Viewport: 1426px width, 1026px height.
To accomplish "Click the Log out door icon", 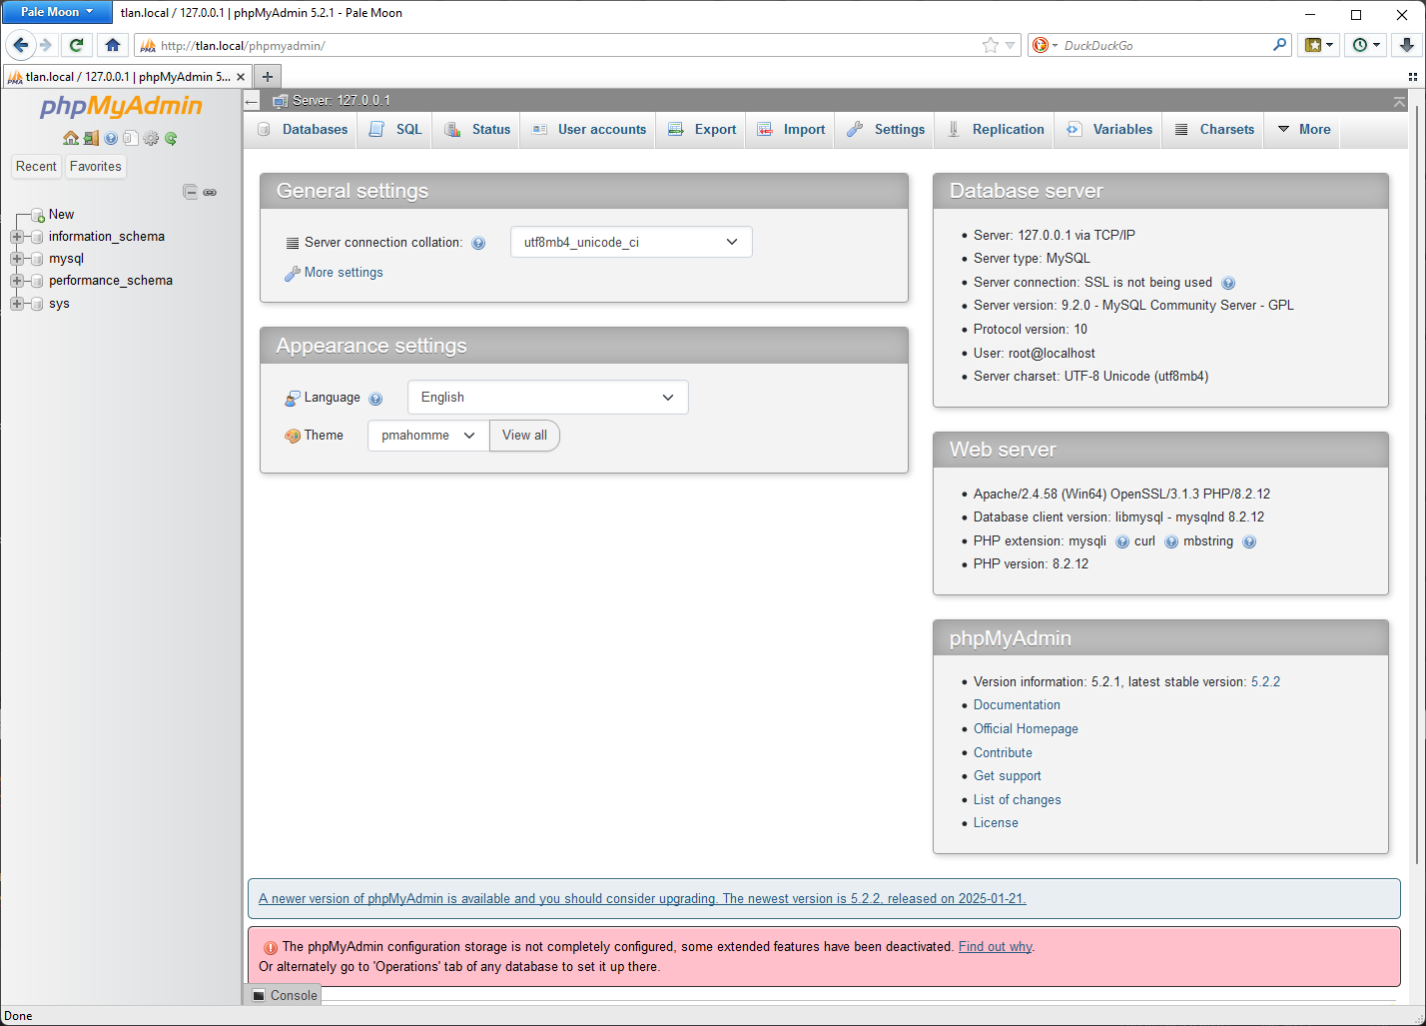I will tap(91, 138).
